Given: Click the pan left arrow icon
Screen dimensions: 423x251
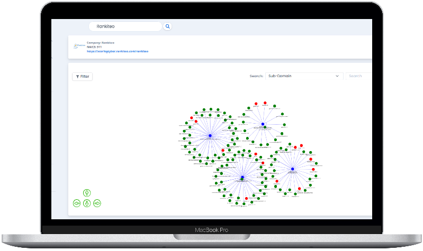Looking at the screenshot, I should click(x=77, y=203).
